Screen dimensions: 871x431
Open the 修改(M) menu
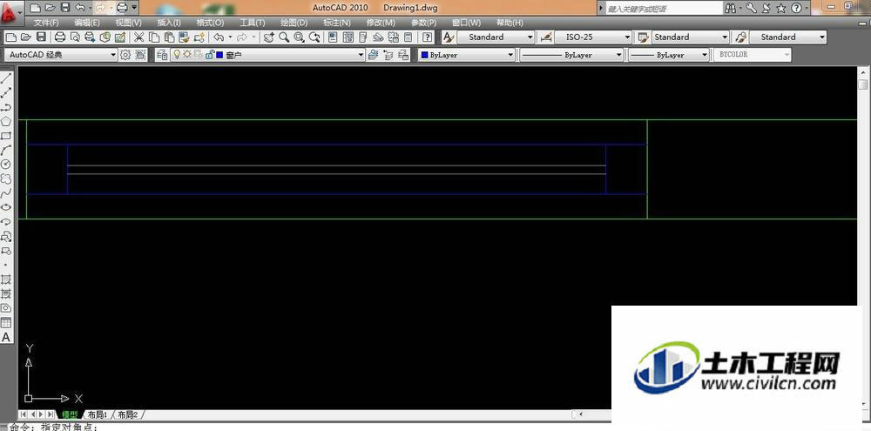point(381,23)
